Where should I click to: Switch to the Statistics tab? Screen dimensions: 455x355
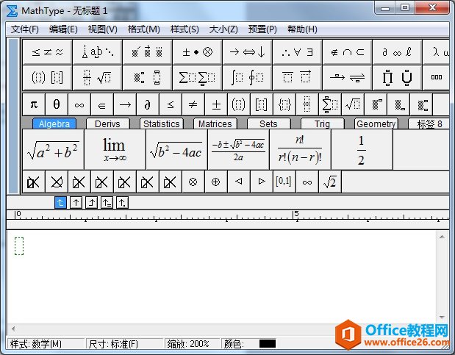pyautogui.click(x=161, y=124)
